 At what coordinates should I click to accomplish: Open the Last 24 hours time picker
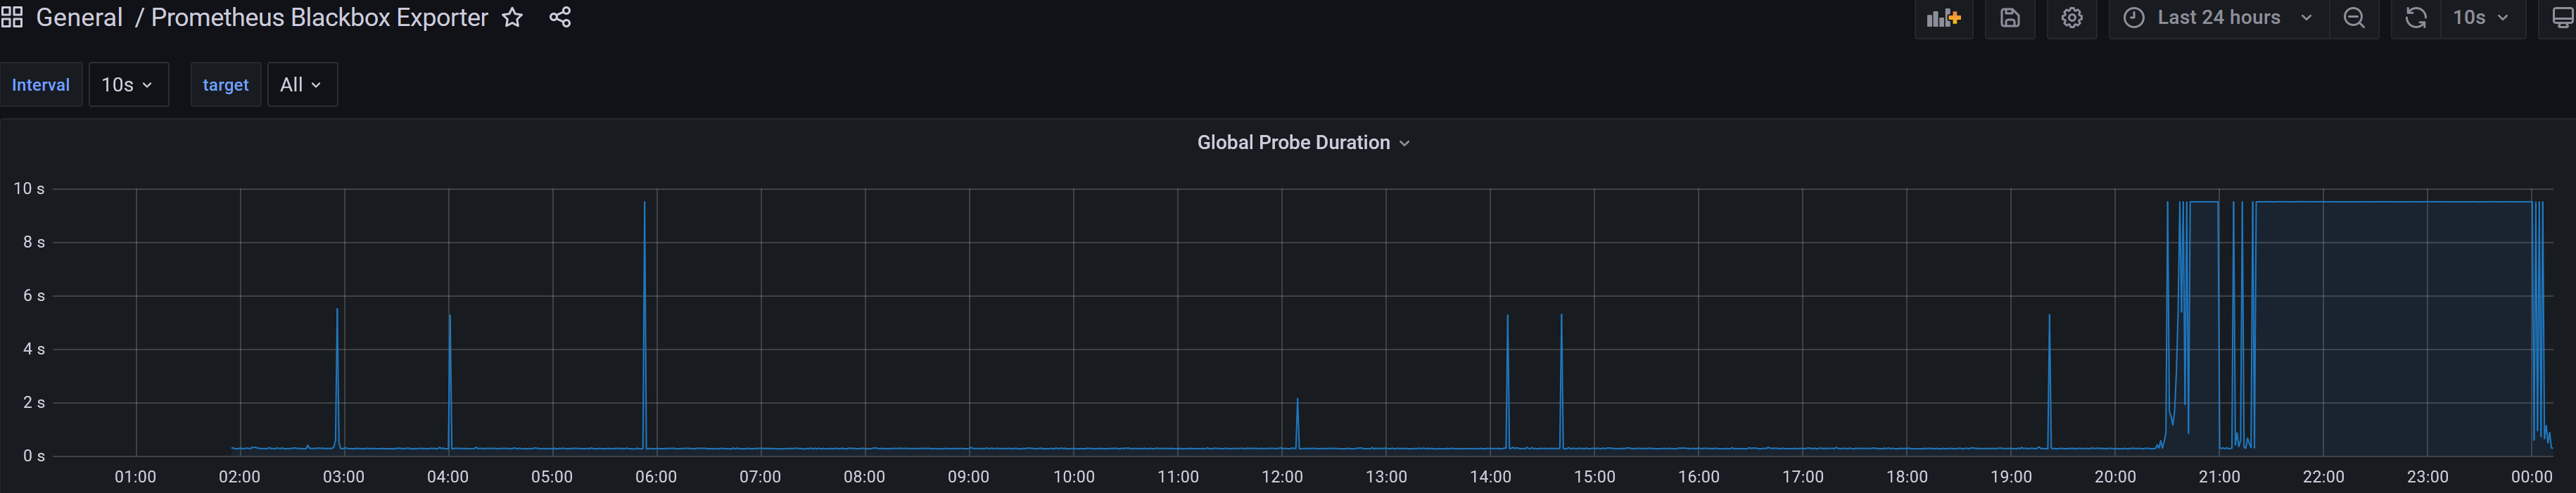click(x=2219, y=18)
